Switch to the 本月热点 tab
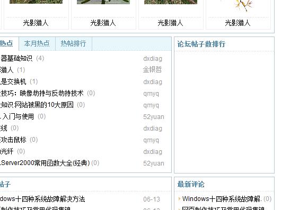The image size is (299, 210). 37,44
